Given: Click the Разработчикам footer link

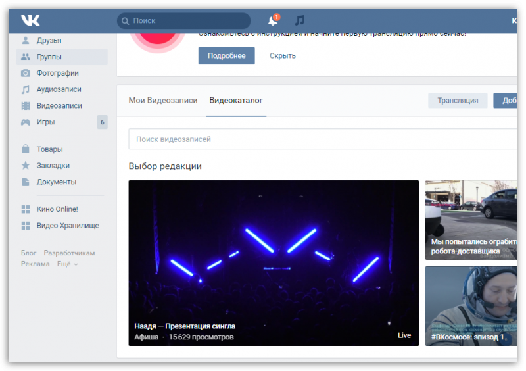Looking at the screenshot, I should coord(69,253).
